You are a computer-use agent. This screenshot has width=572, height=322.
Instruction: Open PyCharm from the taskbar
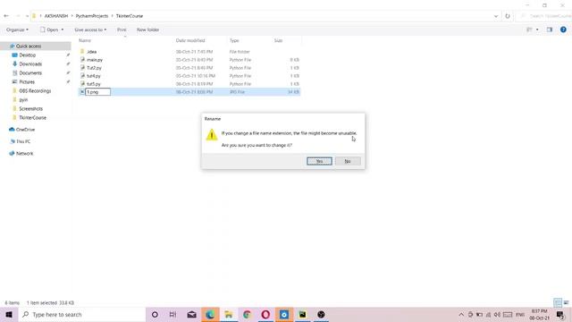pyautogui.click(x=302, y=314)
